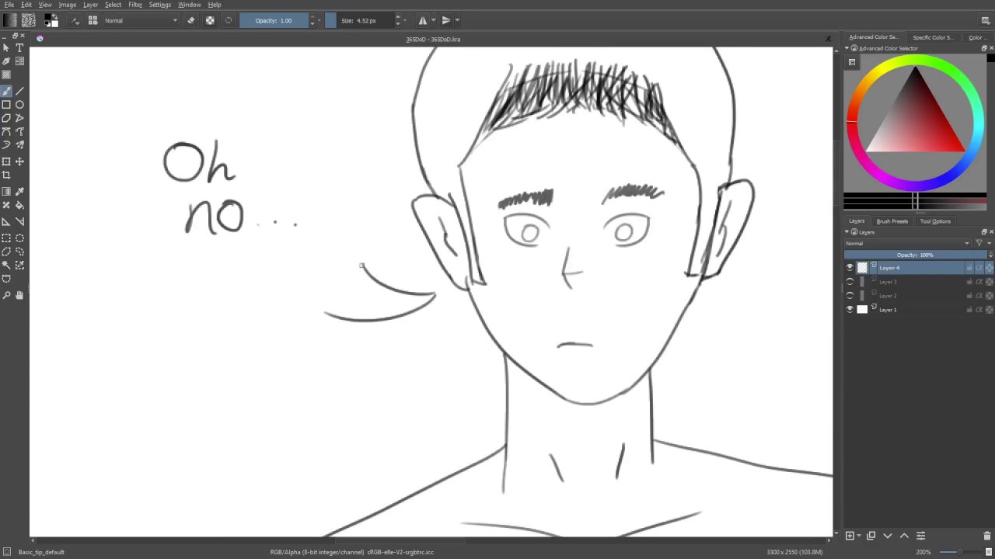Click the add new layer button
The height and width of the screenshot is (559, 995).
pyautogui.click(x=850, y=536)
